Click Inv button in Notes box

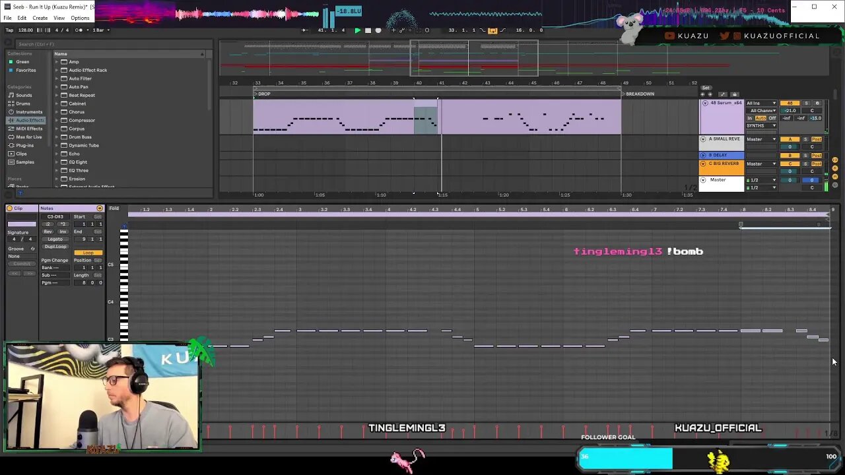click(x=63, y=232)
